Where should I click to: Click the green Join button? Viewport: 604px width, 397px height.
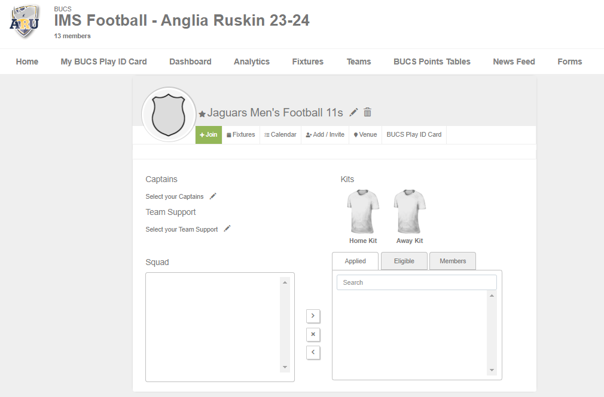click(208, 135)
